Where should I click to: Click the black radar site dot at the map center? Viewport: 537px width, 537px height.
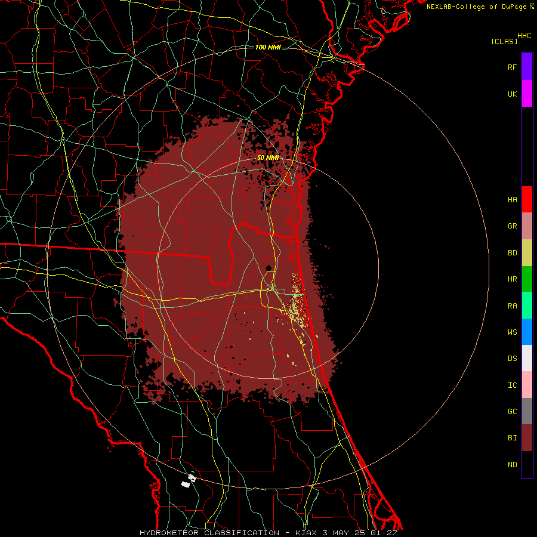pos(268,268)
